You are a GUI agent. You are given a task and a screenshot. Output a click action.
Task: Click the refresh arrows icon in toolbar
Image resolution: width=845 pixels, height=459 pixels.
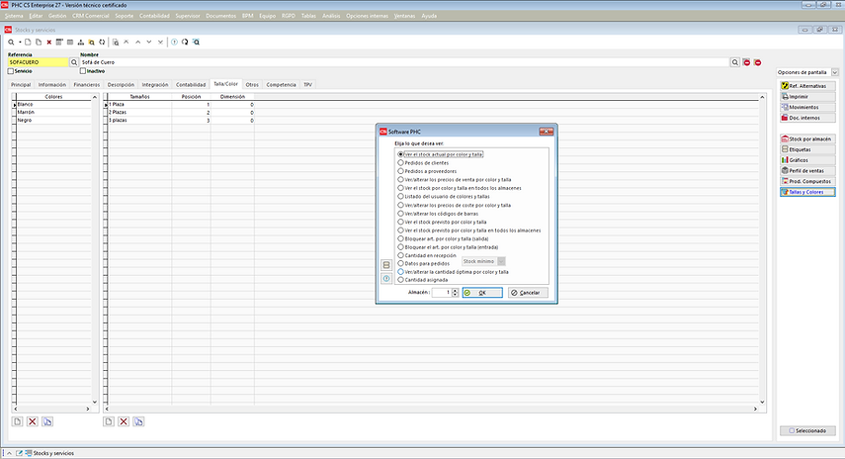[x=102, y=43]
